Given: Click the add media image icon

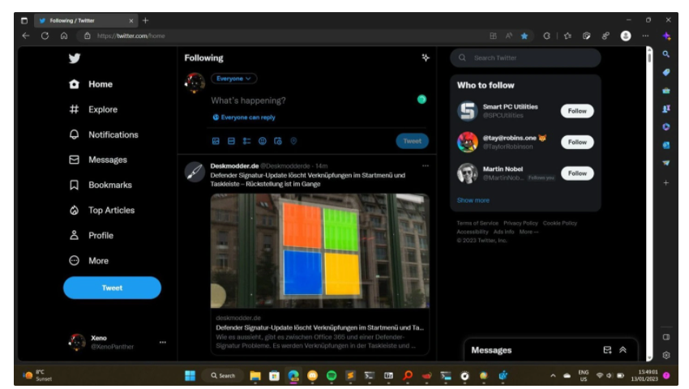Looking at the screenshot, I should [x=216, y=141].
